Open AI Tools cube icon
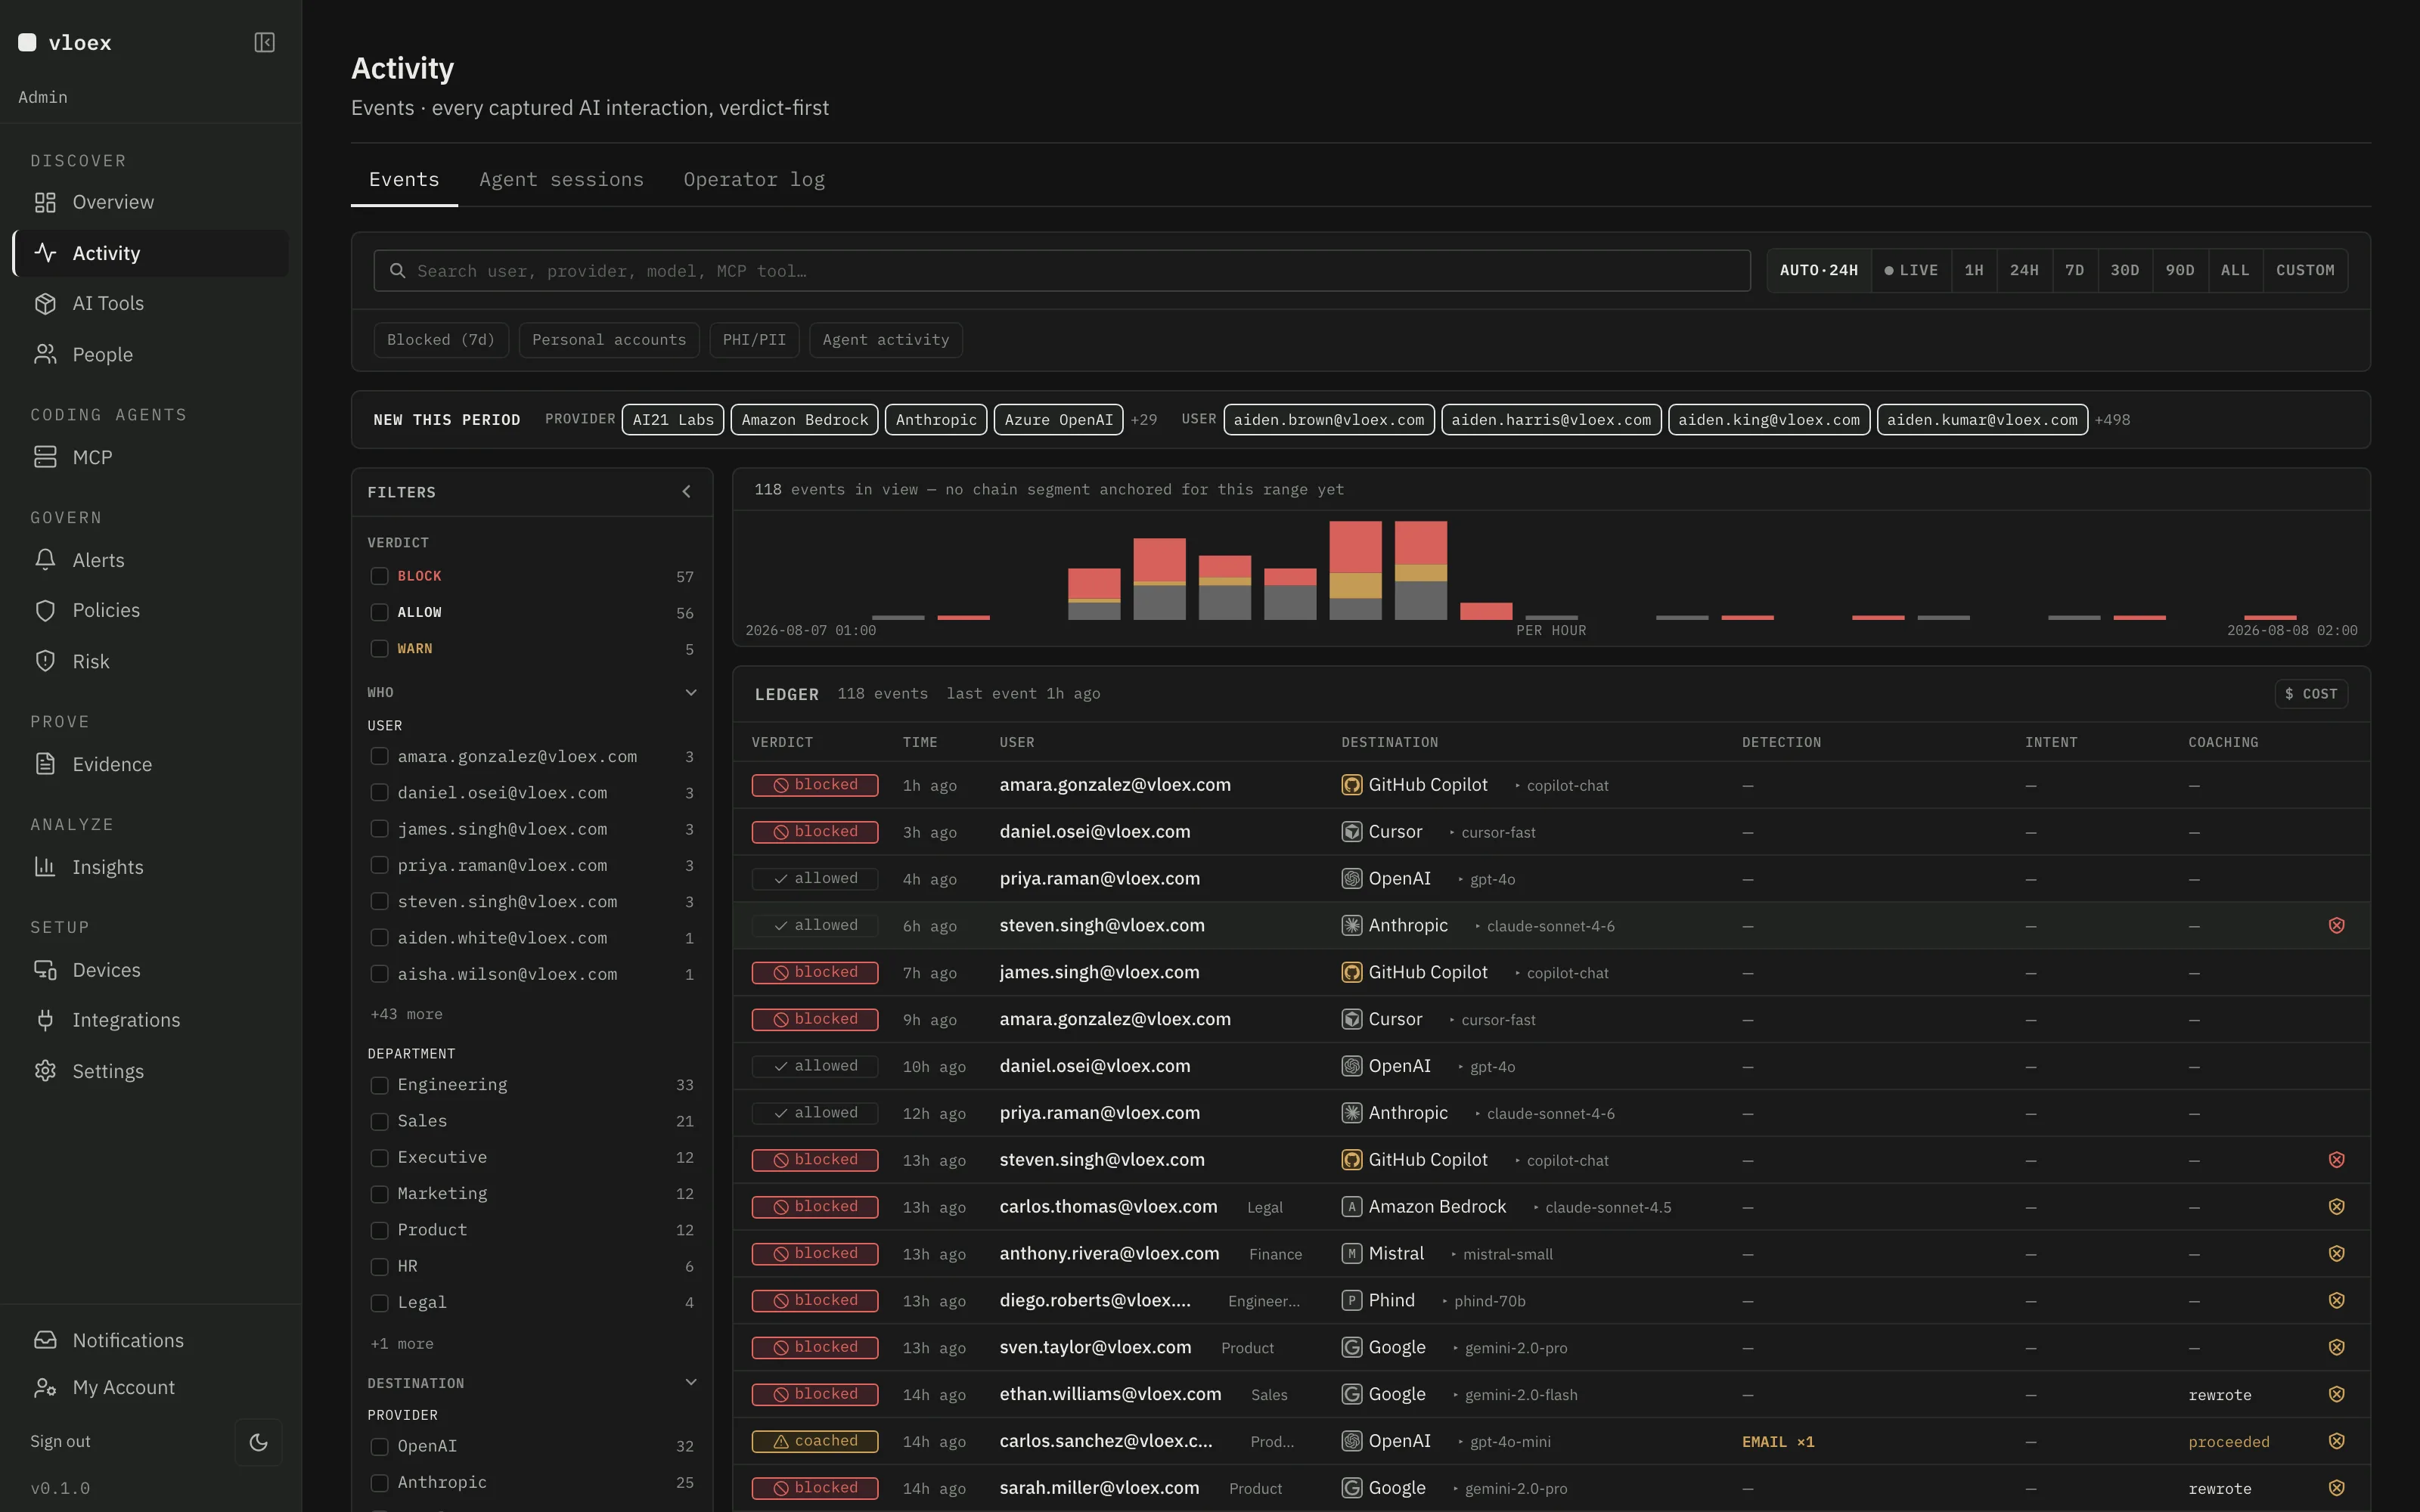 click(x=45, y=303)
